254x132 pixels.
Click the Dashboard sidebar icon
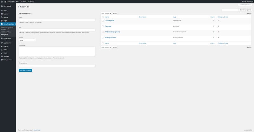[x=2, y=6]
